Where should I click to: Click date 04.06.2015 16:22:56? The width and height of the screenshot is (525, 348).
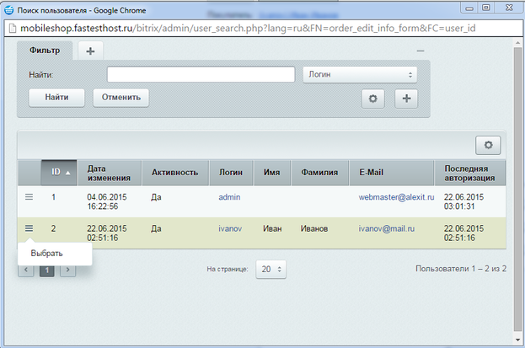[x=107, y=201]
